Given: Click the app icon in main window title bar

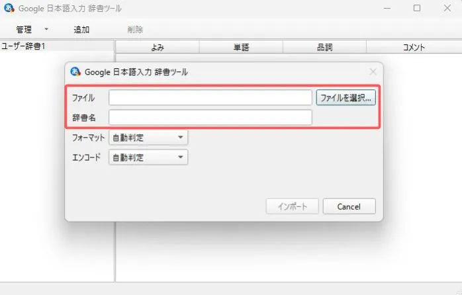Looking at the screenshot, I should click(9, 8).
